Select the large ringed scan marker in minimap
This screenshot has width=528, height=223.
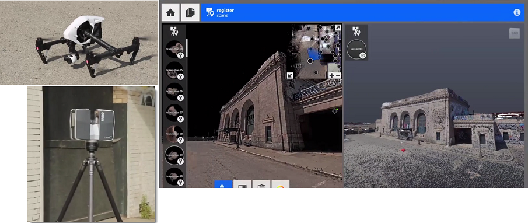(x=310, y=61)
